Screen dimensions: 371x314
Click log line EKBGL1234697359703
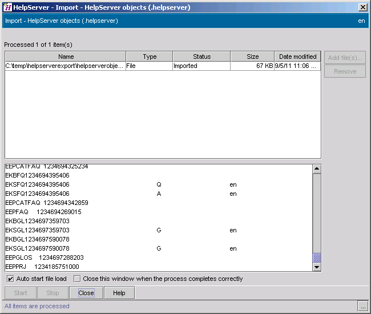(37, 221)
